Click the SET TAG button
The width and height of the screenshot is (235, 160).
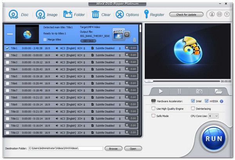point(88,41)
